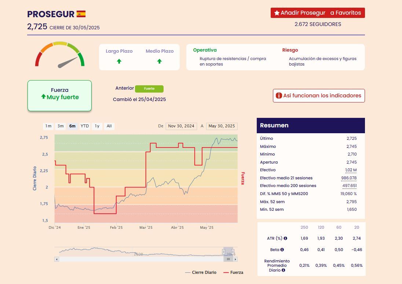Click the green arrow beside Muy fuerte
This screenshot has height=284, width=402.
pyautogui.click(x=43, y=97)
